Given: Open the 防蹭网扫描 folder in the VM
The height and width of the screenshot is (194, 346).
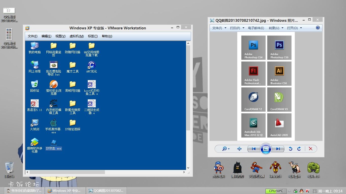Looking at the screenshot, I should click(x=72, y=48).
